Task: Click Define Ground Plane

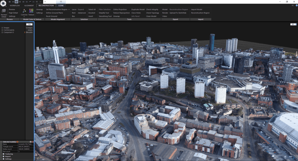Action: tap(54, 13)
